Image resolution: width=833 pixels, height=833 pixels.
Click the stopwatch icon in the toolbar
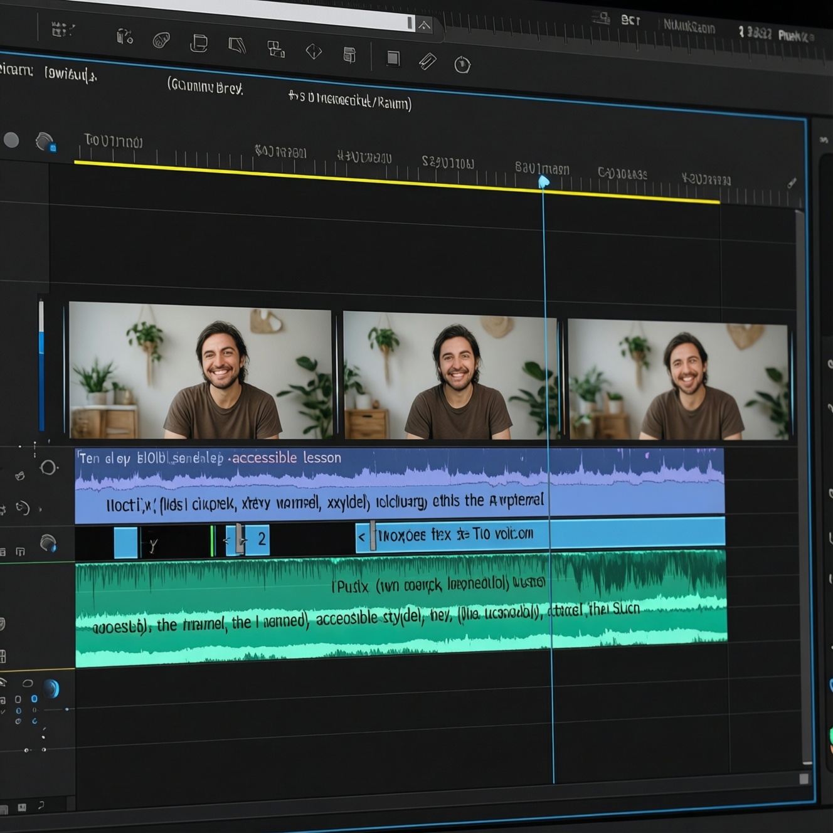(x=462, y=65)
